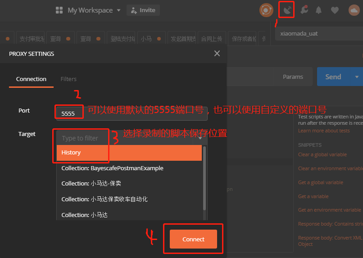Screen dimensions: 363x258
Task: Switch to the Filters tab
Action: point(68,79)
